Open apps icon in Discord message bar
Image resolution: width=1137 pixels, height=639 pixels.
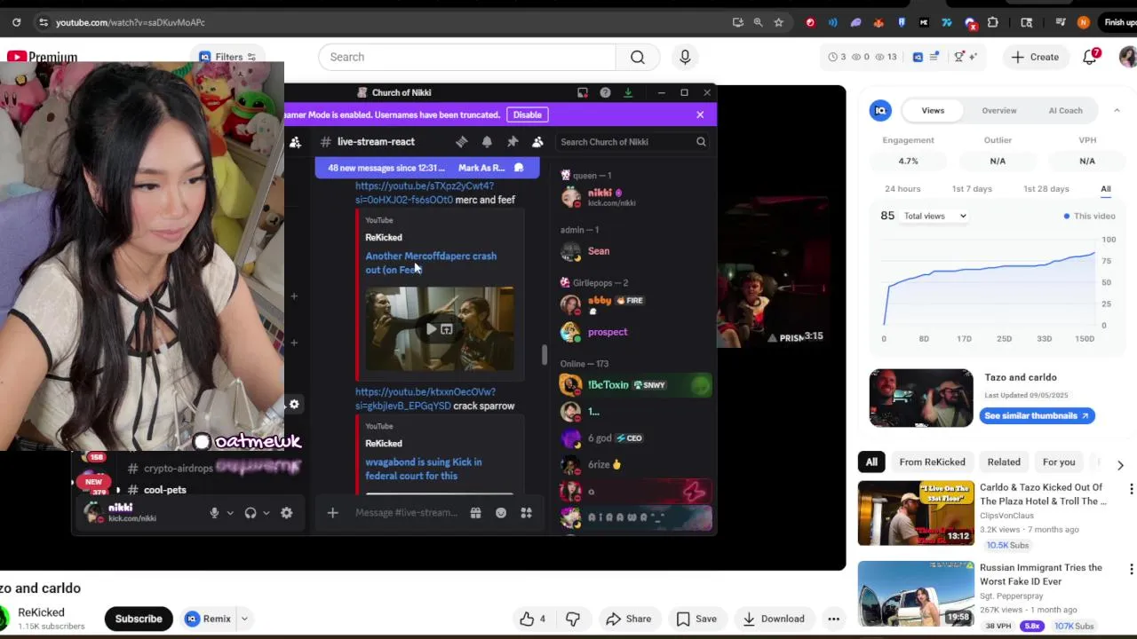tap(526, 513)
